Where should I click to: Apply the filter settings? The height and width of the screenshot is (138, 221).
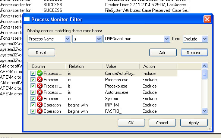pos(194,123)
